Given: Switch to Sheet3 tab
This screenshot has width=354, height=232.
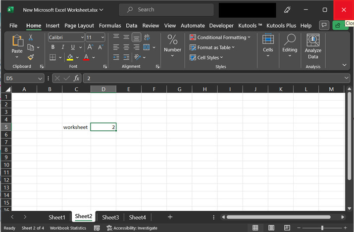Looking at the screenshot, I should [110, 217].
